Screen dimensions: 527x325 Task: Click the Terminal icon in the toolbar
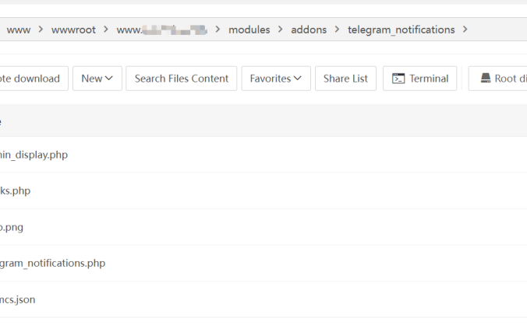398,79
